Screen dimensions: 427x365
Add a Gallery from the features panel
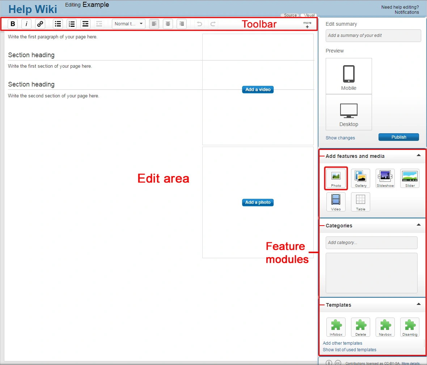[360, 179]
